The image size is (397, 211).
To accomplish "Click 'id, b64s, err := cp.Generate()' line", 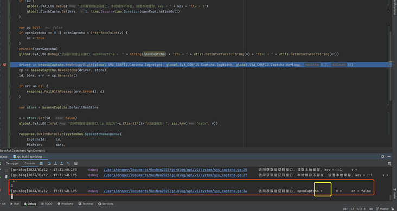I will pos(48,75).
